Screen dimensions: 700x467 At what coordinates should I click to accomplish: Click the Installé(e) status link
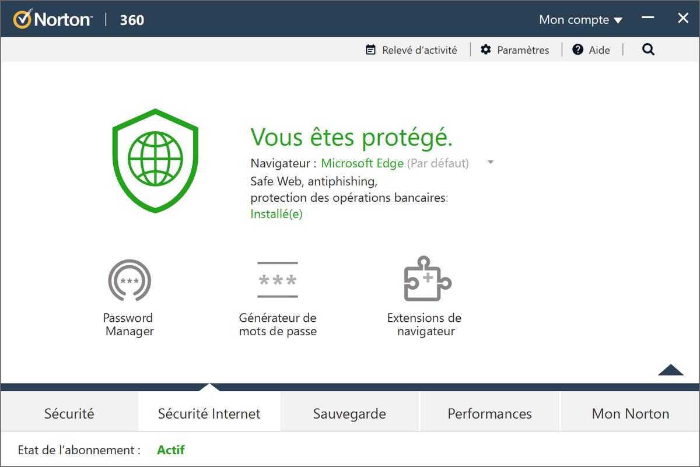click(x=276, y=214)
